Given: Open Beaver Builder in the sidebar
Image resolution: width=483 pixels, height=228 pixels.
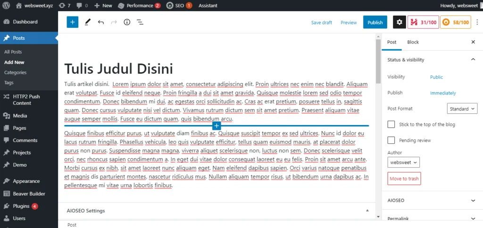Looking at the screenshot, I should point(29,194).
